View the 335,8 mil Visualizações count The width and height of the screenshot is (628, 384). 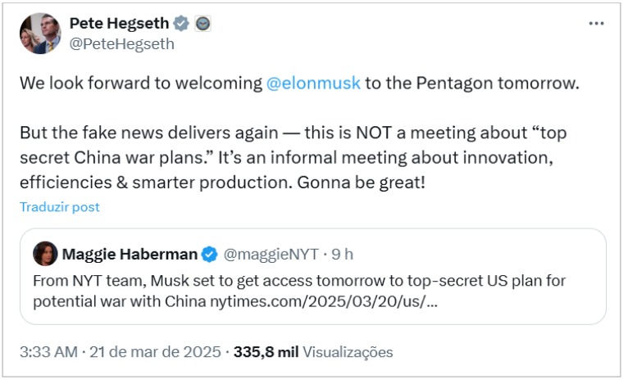pyautogui.click(x=313, y=352)
